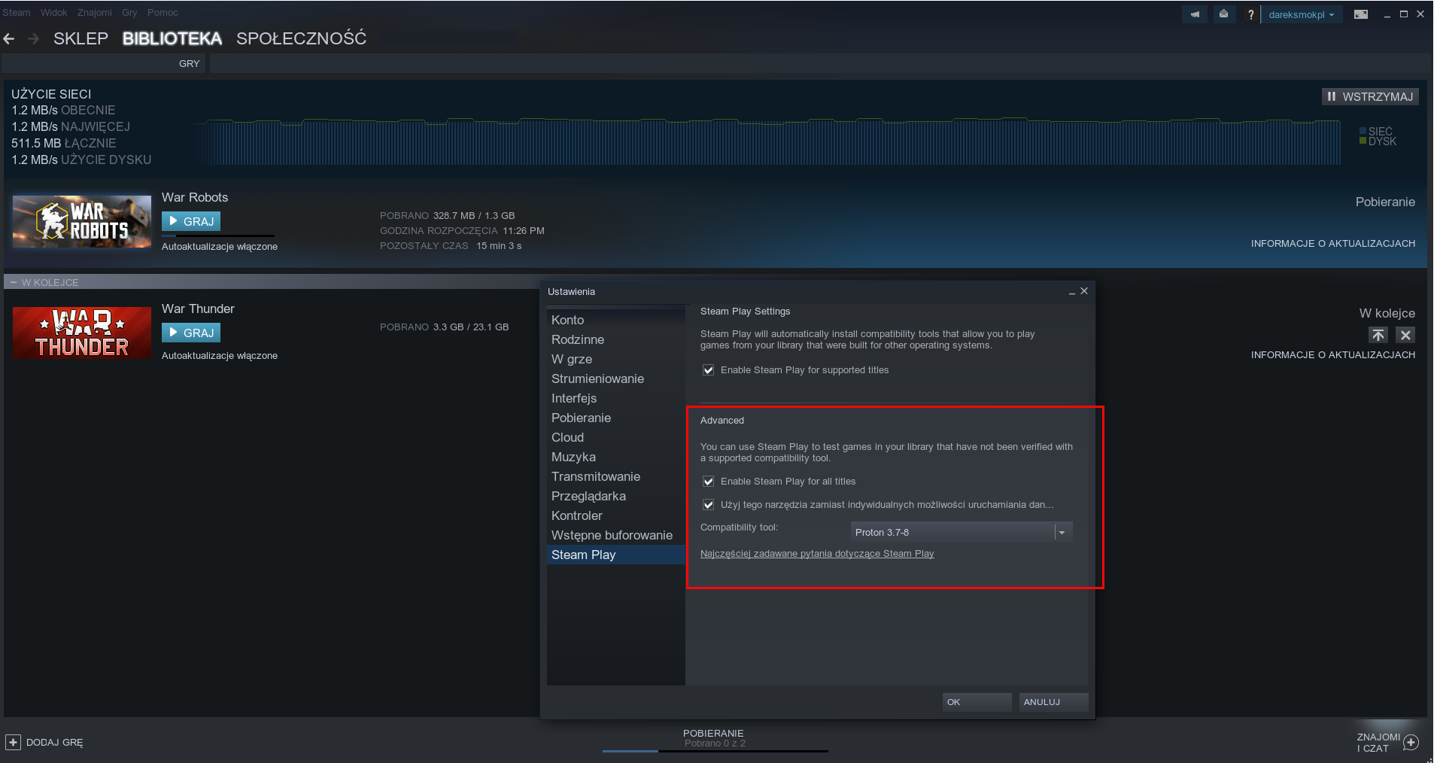The image size is (1440, 763).
Task: Click the War Thunder game title
Action: (198, 309)
